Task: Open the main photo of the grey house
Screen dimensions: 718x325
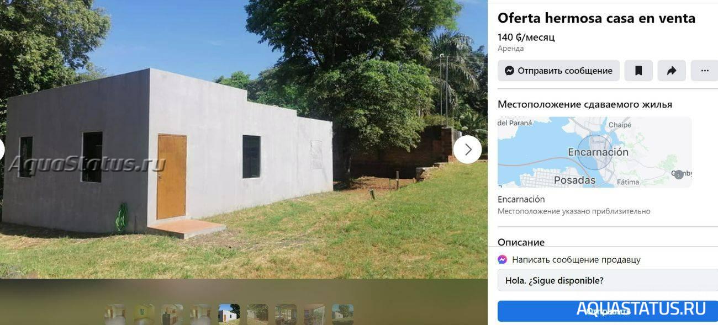Action: [x=243, y=139]
